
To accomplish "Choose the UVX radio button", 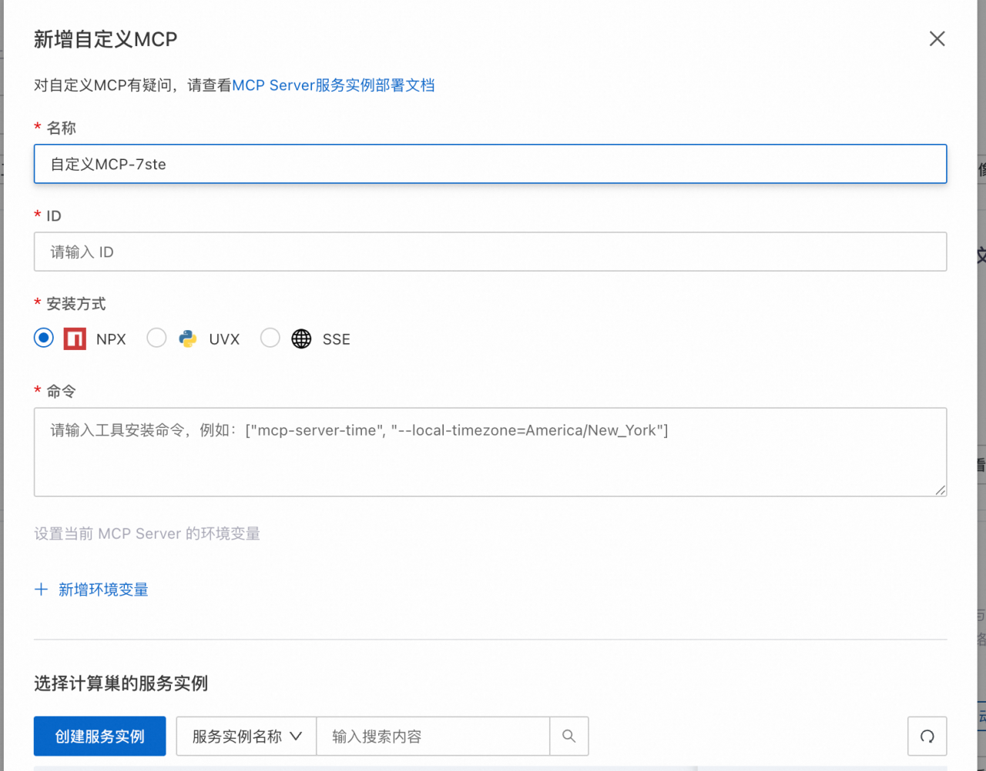I will tap(156, 338).
